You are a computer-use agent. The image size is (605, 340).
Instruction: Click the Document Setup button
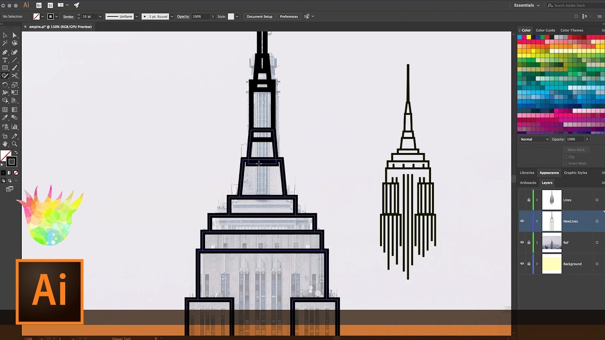click(259, 17)
